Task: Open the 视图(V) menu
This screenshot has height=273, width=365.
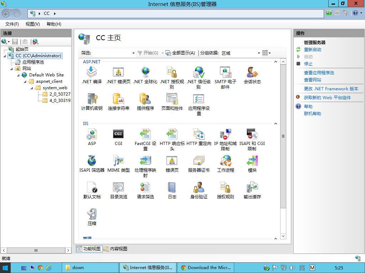Action: coord(32,24)
